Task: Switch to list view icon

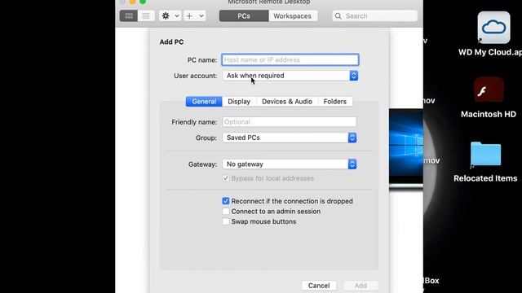Action: tap(146, 16)
